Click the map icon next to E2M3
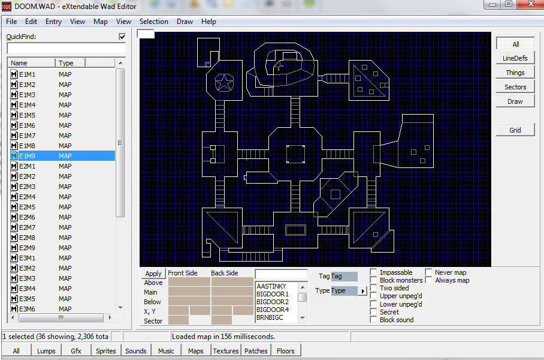The image size is (544, 360). click(x=14, y=187)
